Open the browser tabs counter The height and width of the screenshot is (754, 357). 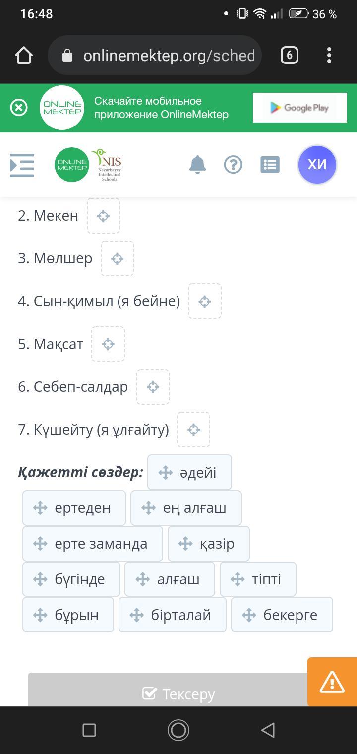(290, 55)
